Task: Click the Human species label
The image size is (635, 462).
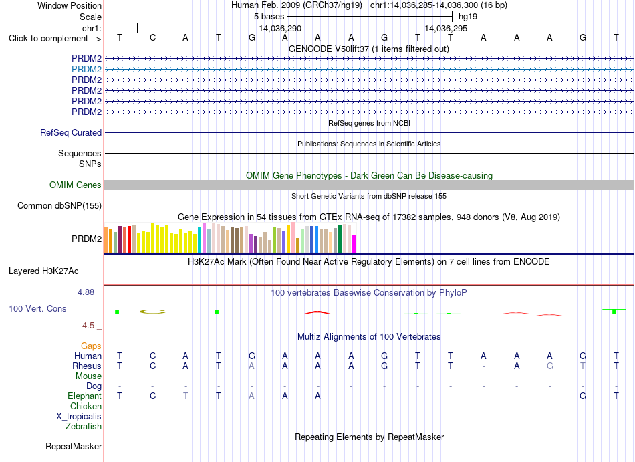Action: click(88, 356)
